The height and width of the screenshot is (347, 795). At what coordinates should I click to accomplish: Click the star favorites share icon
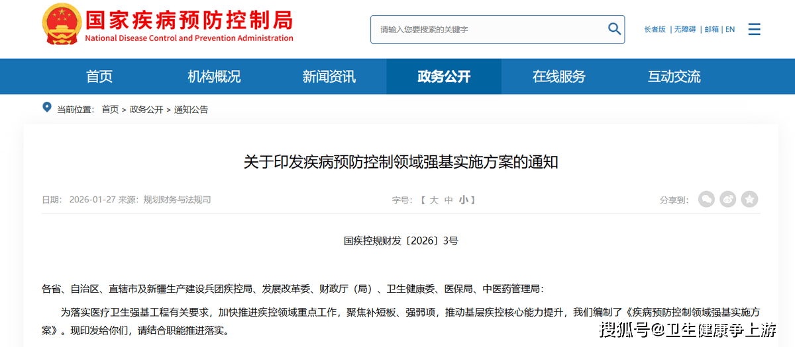pyautogui.click(x=749, y=199)
